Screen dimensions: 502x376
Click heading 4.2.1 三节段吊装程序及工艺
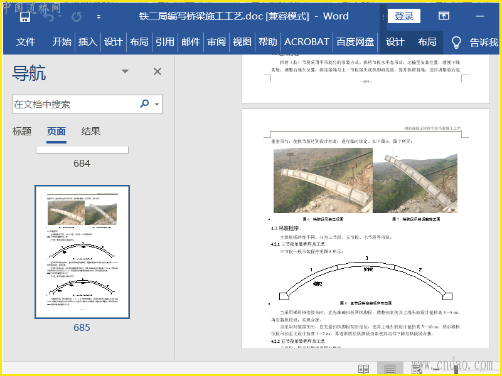coord(297,244)
